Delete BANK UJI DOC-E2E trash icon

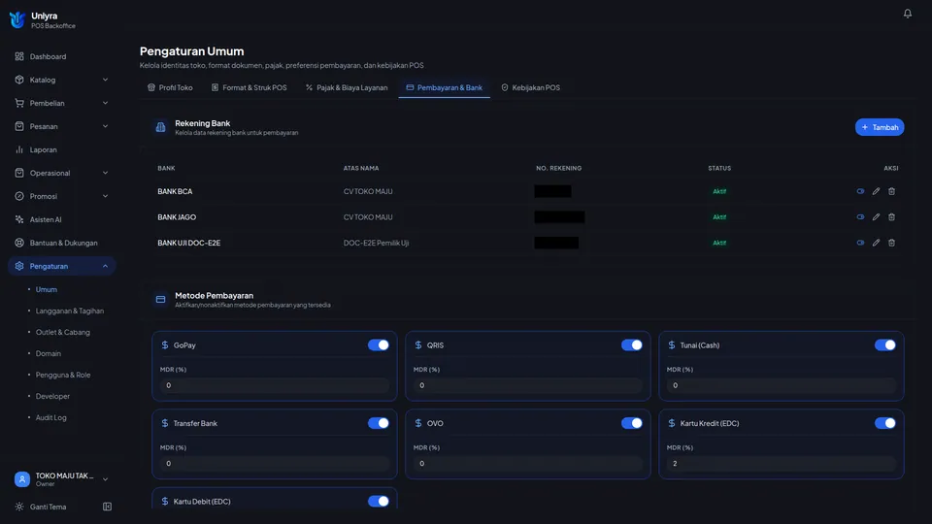(891, 243)
